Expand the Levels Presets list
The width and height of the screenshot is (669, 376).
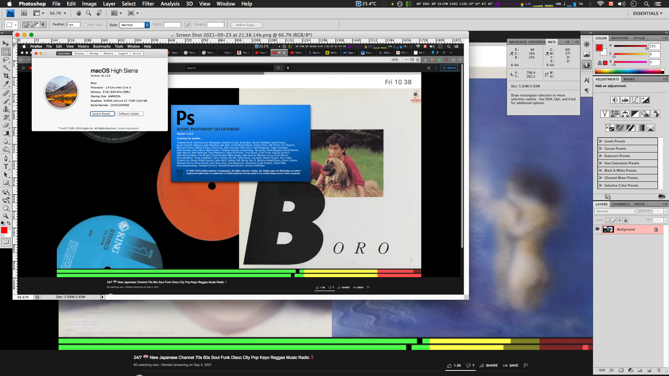601,141
